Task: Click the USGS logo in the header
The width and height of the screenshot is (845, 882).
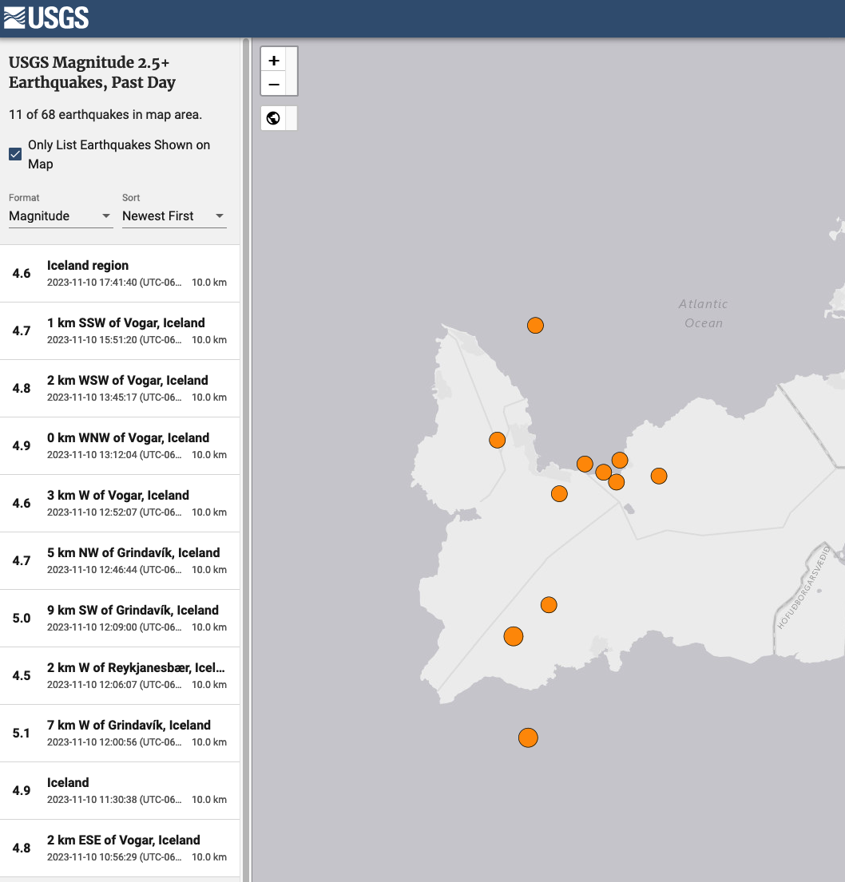Action: click(46, 18)
